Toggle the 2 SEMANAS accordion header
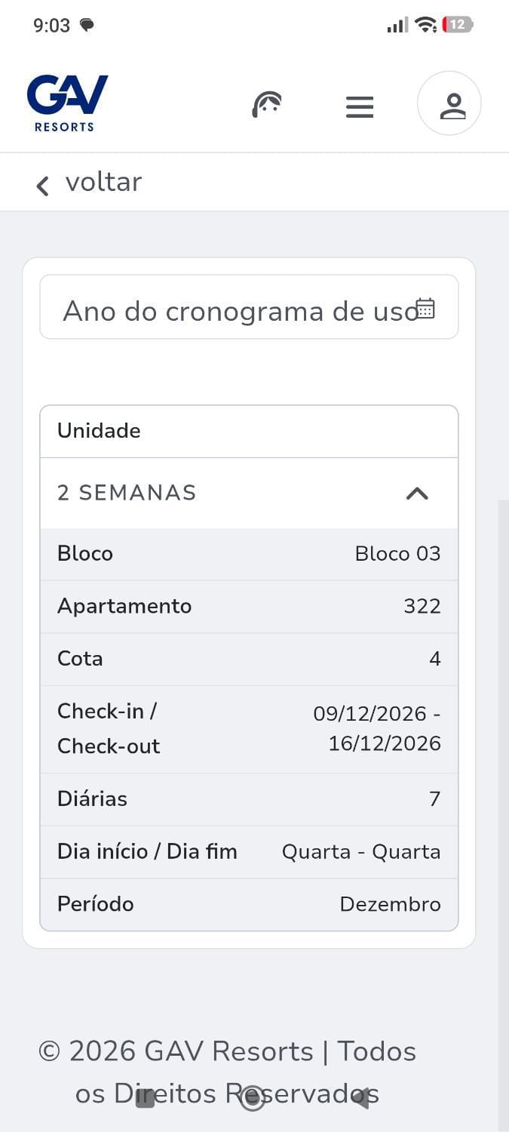 pos(249,494)
